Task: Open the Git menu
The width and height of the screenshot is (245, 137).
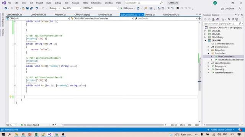Action: click(31, 3)
